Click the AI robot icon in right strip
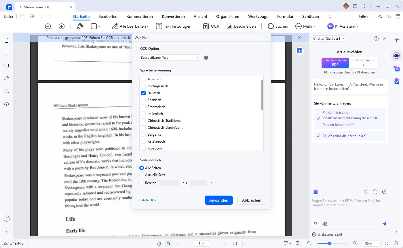This screenshot has height=248, width=403. click(x=396, y=56)
